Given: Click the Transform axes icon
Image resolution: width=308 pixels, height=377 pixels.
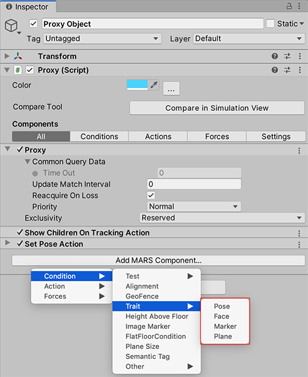Looking at the screenshot, I should [x=18, y=56].
